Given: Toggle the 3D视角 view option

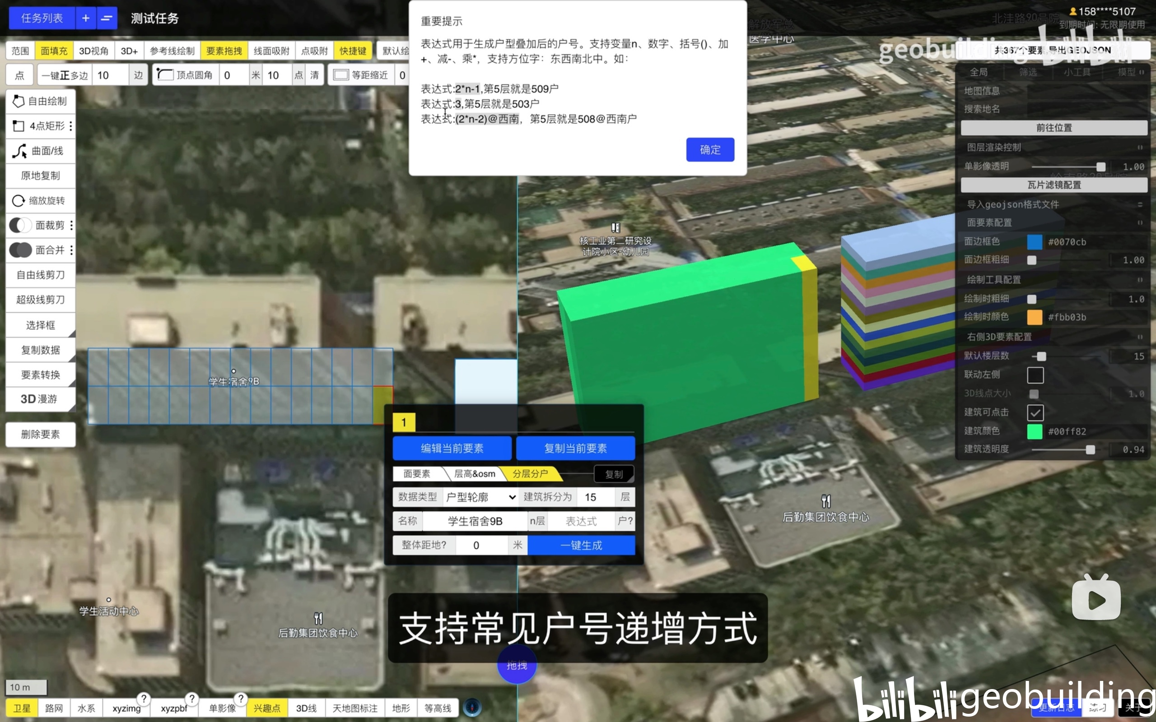Looking at the screenshot, I should (x=93, y=51).
